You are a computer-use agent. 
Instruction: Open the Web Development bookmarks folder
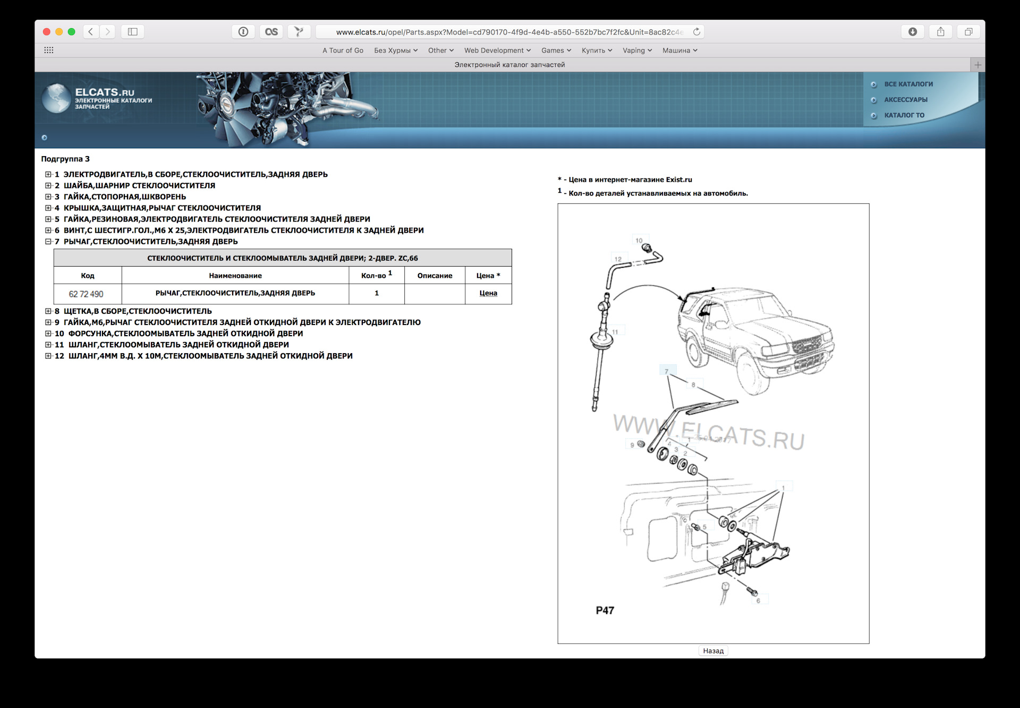497,50
